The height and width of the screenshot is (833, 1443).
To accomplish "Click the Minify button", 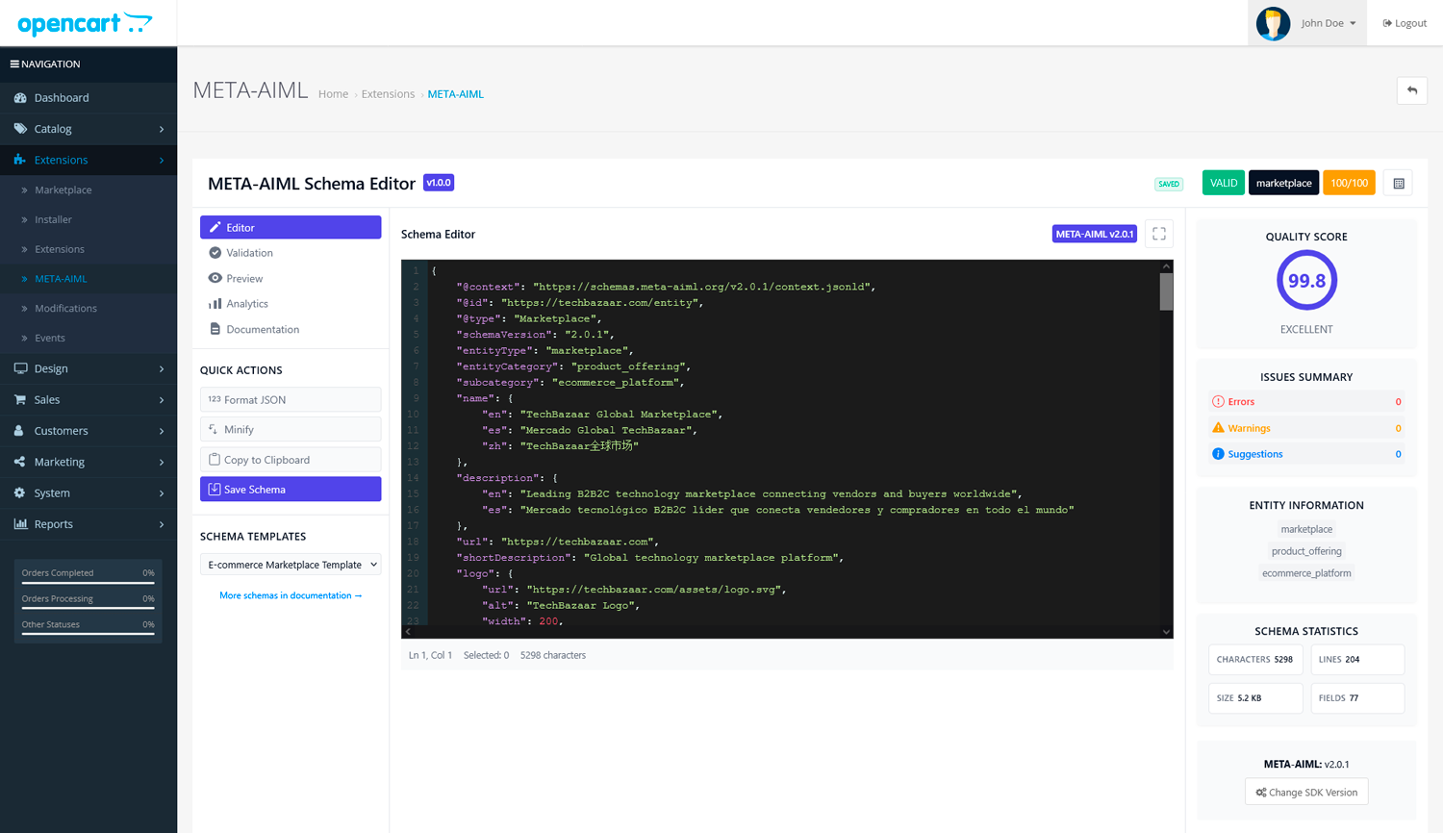I will click(291, 429).
